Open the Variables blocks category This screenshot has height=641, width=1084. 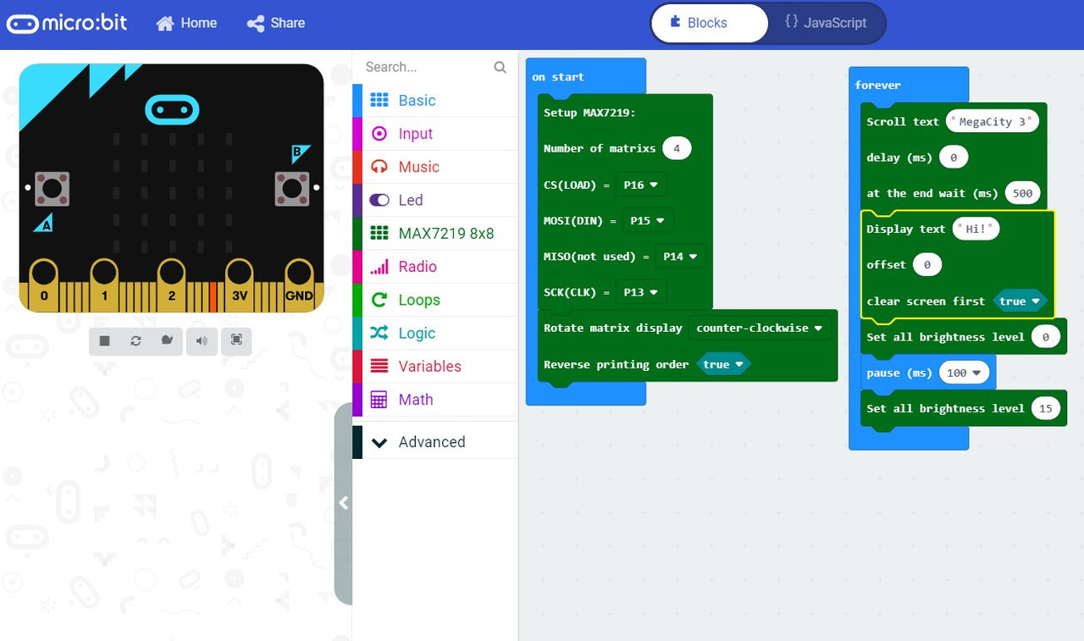(x=434, y=366)
